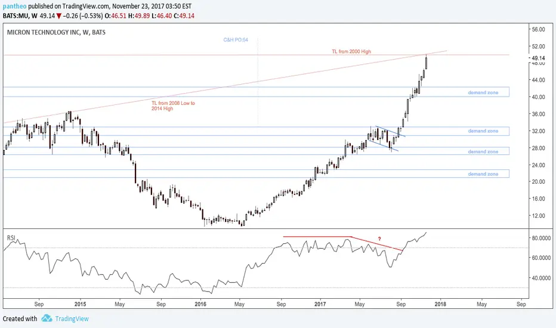Click the RSI indicator label
This screenshot has height=328, width=556.
pyautogui.click(x=11, y=237)
